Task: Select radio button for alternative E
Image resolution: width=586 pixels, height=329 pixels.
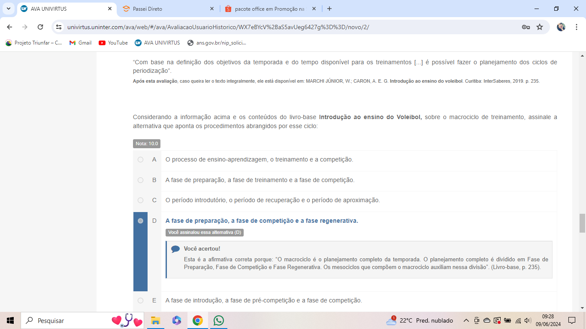Action: pos(140,301)
